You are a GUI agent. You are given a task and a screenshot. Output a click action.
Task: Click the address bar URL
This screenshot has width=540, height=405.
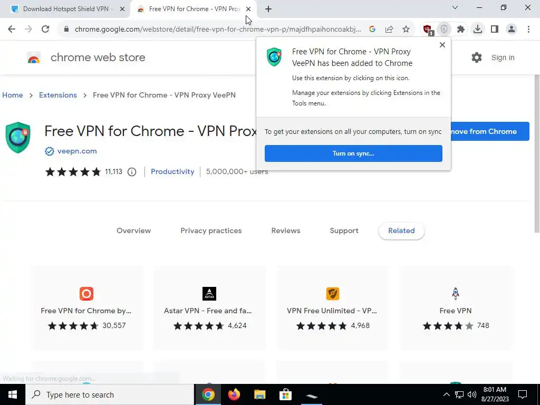coord(218,30)
